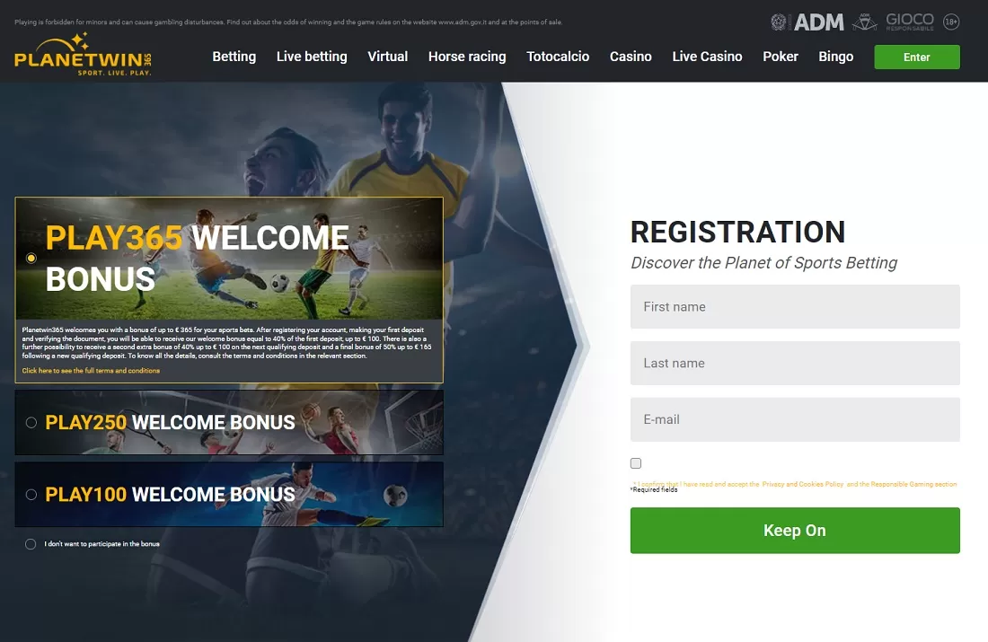This screenshot has height=642, width=988.
Task: Open the full terms and conditions link
Action: [x=91, y=371]
